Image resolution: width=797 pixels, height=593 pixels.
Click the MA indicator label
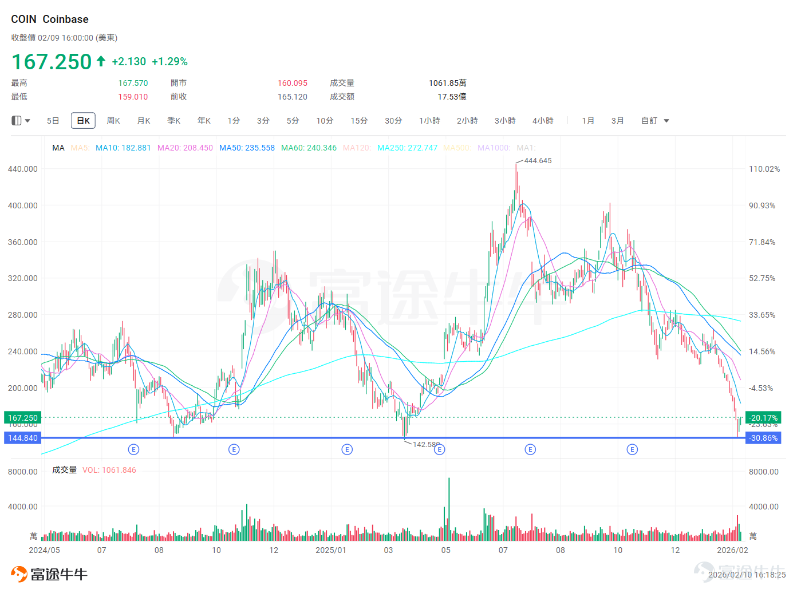(58, 148)
